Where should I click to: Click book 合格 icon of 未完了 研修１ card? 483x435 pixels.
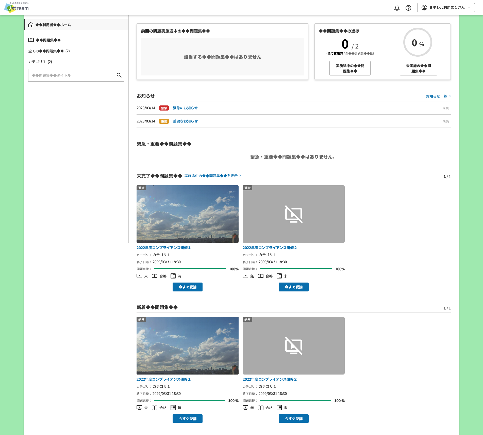coord(155,276)
